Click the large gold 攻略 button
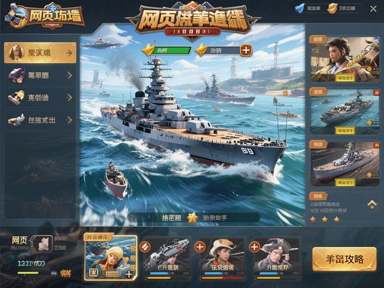 coord(344,259)
